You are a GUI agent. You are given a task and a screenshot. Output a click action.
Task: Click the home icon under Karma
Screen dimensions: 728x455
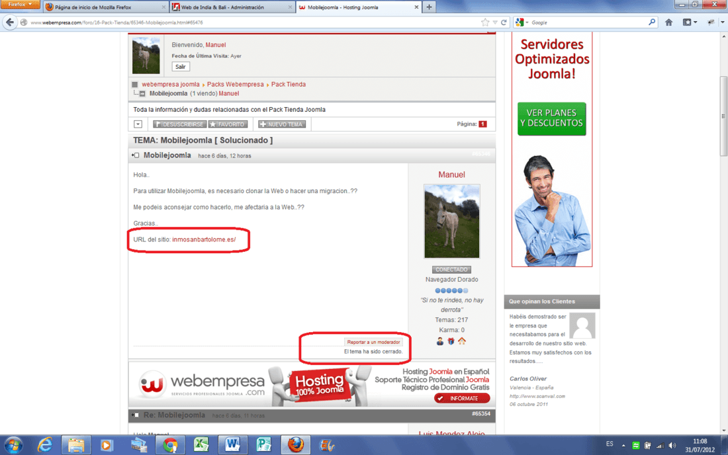tap(461, 341)
